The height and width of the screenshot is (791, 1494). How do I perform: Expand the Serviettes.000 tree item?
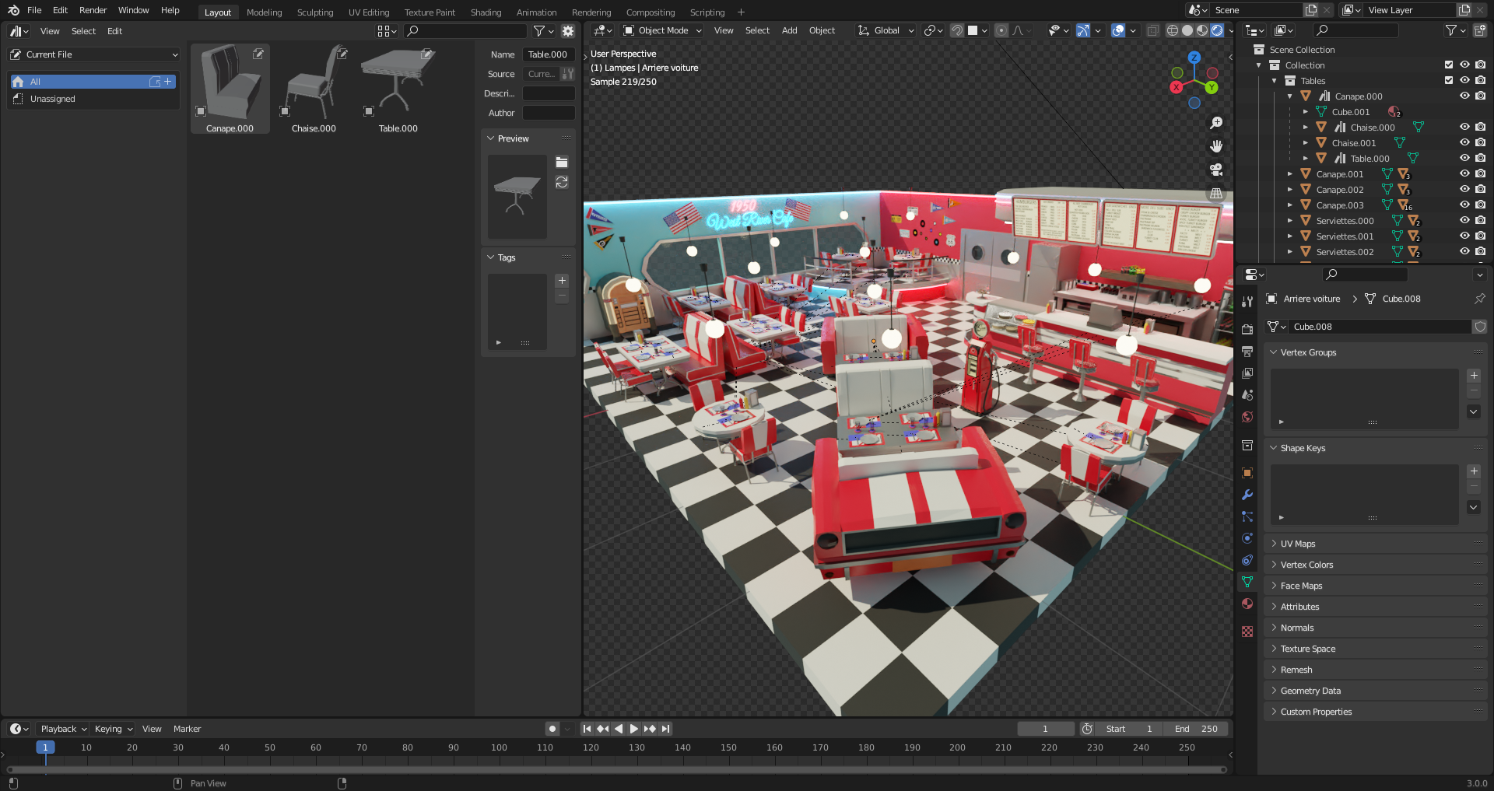pyautogui.click(x=1290, y=221)
